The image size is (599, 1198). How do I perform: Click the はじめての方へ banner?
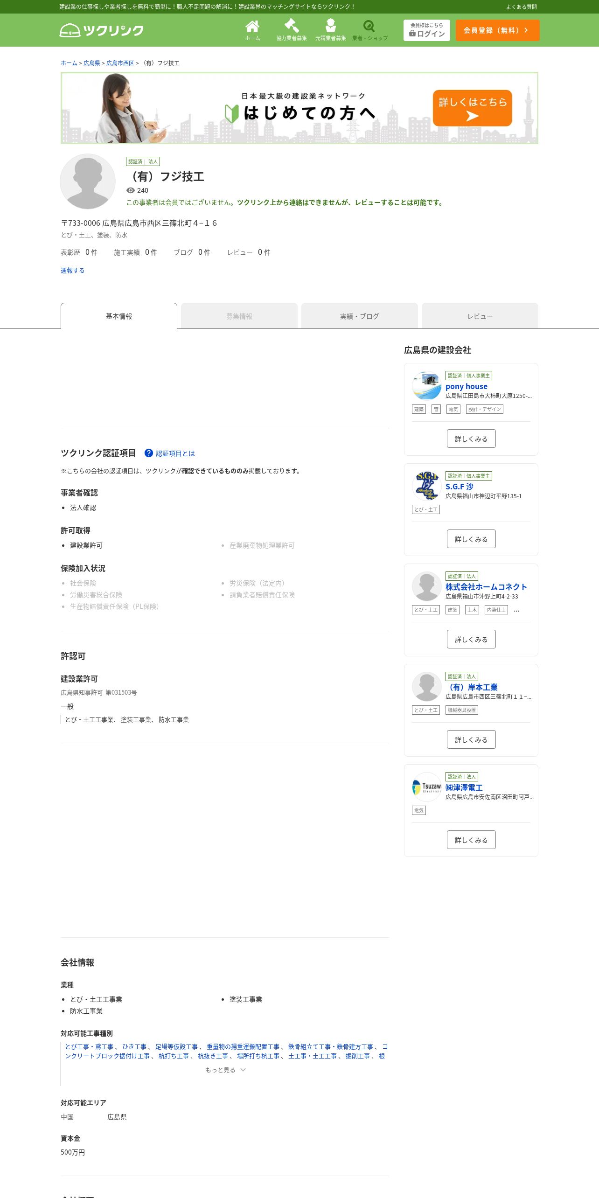(x=299, y=108)
